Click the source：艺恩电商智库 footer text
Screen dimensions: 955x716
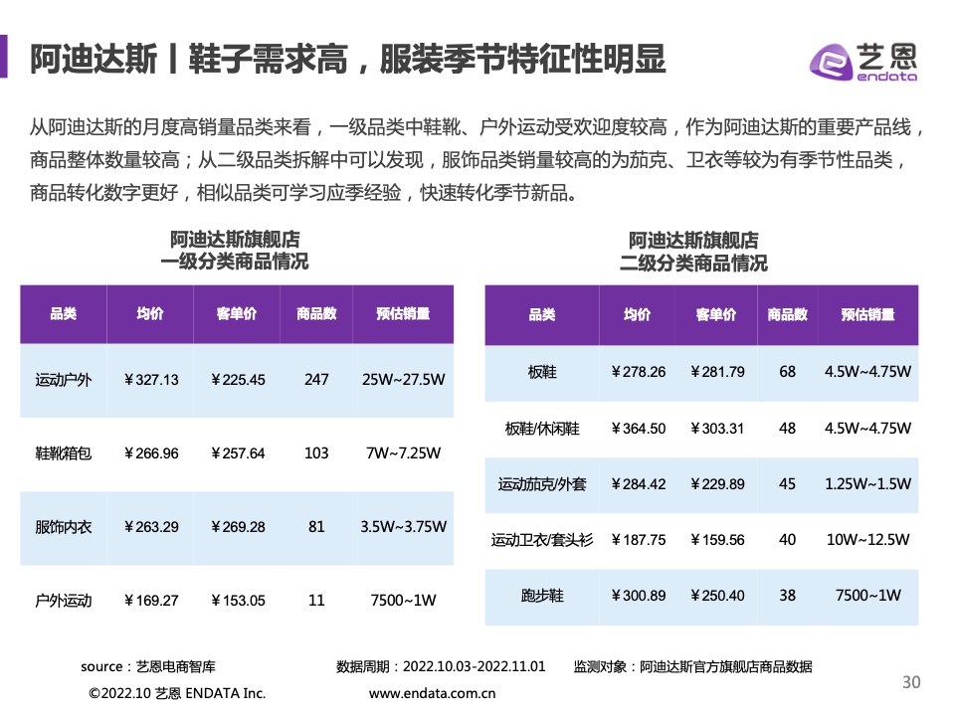point(148,667)
